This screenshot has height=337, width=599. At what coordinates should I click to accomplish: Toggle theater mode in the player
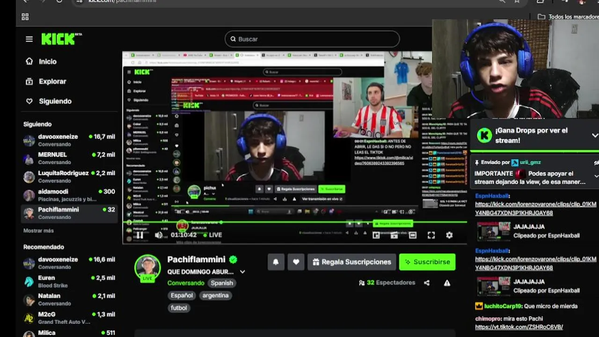click(412, 235)
